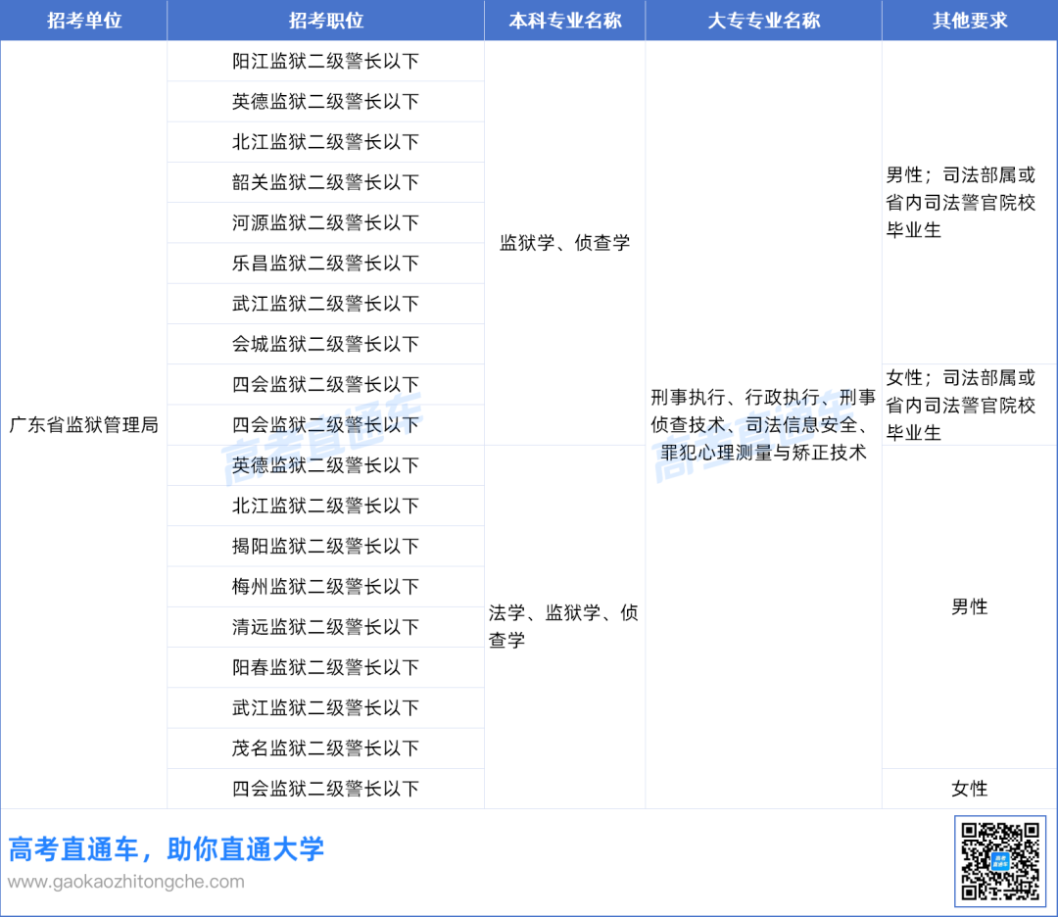Select the 乐昌监狱二级警长以下 row
Screen dimensions: 1058x917
tap(325, 264)
